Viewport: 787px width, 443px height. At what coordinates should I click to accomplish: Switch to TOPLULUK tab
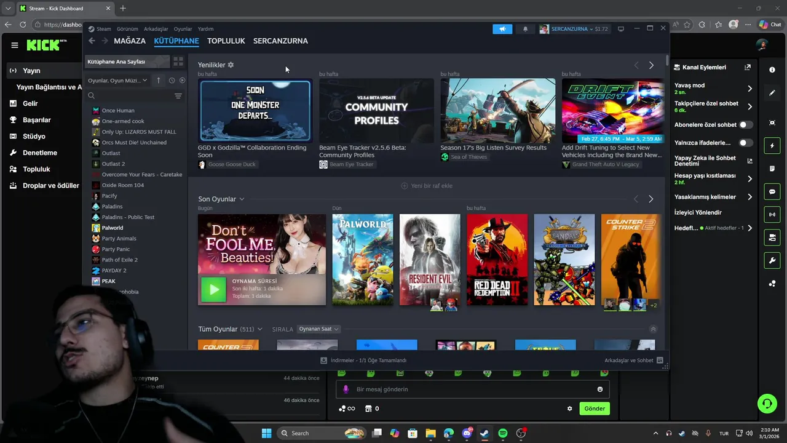pos(226,41)
